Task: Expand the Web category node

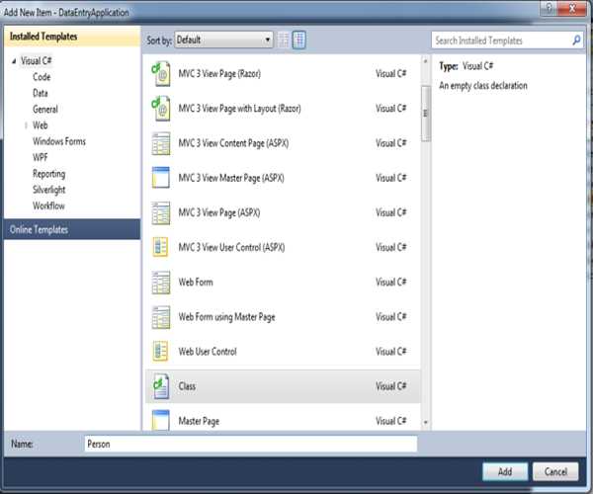Action: click(27, 125)
